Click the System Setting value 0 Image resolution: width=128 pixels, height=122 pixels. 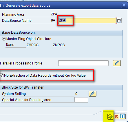coord(76,94)
